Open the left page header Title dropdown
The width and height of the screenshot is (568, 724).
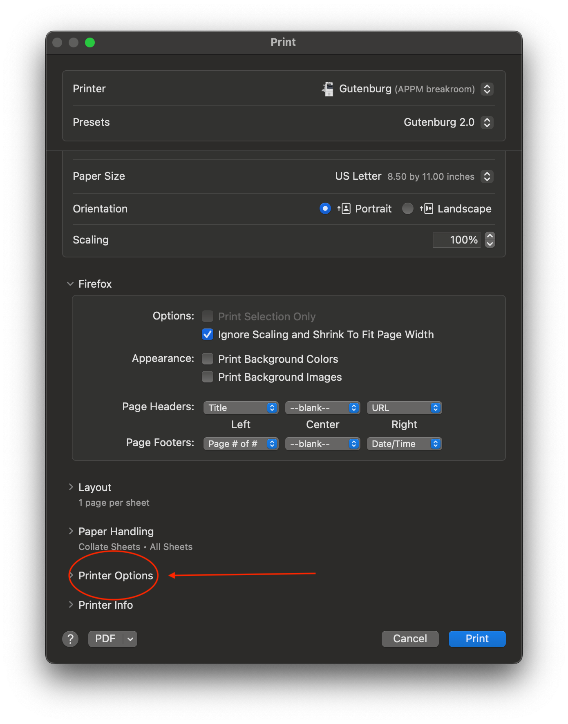(x=241, y=408)
